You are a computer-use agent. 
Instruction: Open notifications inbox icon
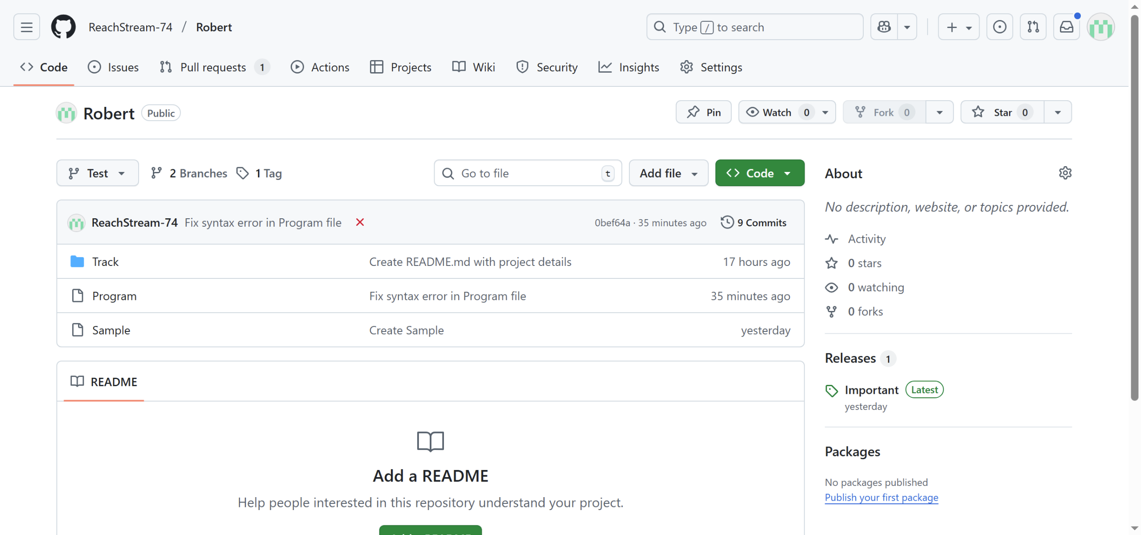(x=1066, y=27)
